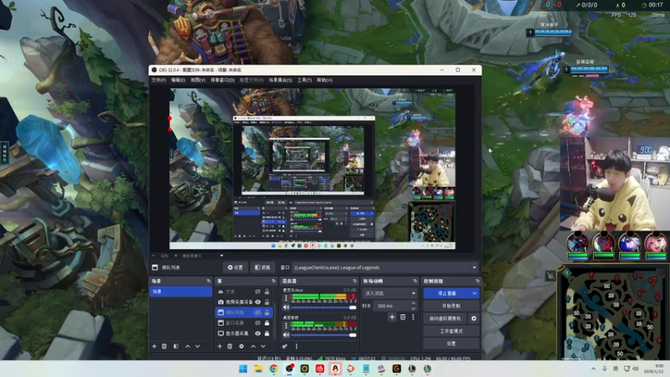Open 停靠窗口(D) menu
This screenshot has height=377, width=670.
(222, 80)
